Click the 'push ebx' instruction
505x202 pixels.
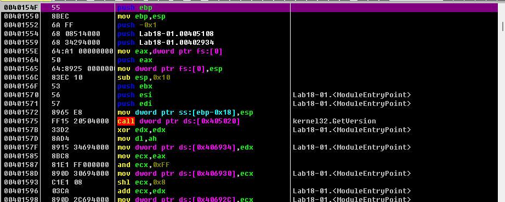pyautogui.click(x=135, y=86)
